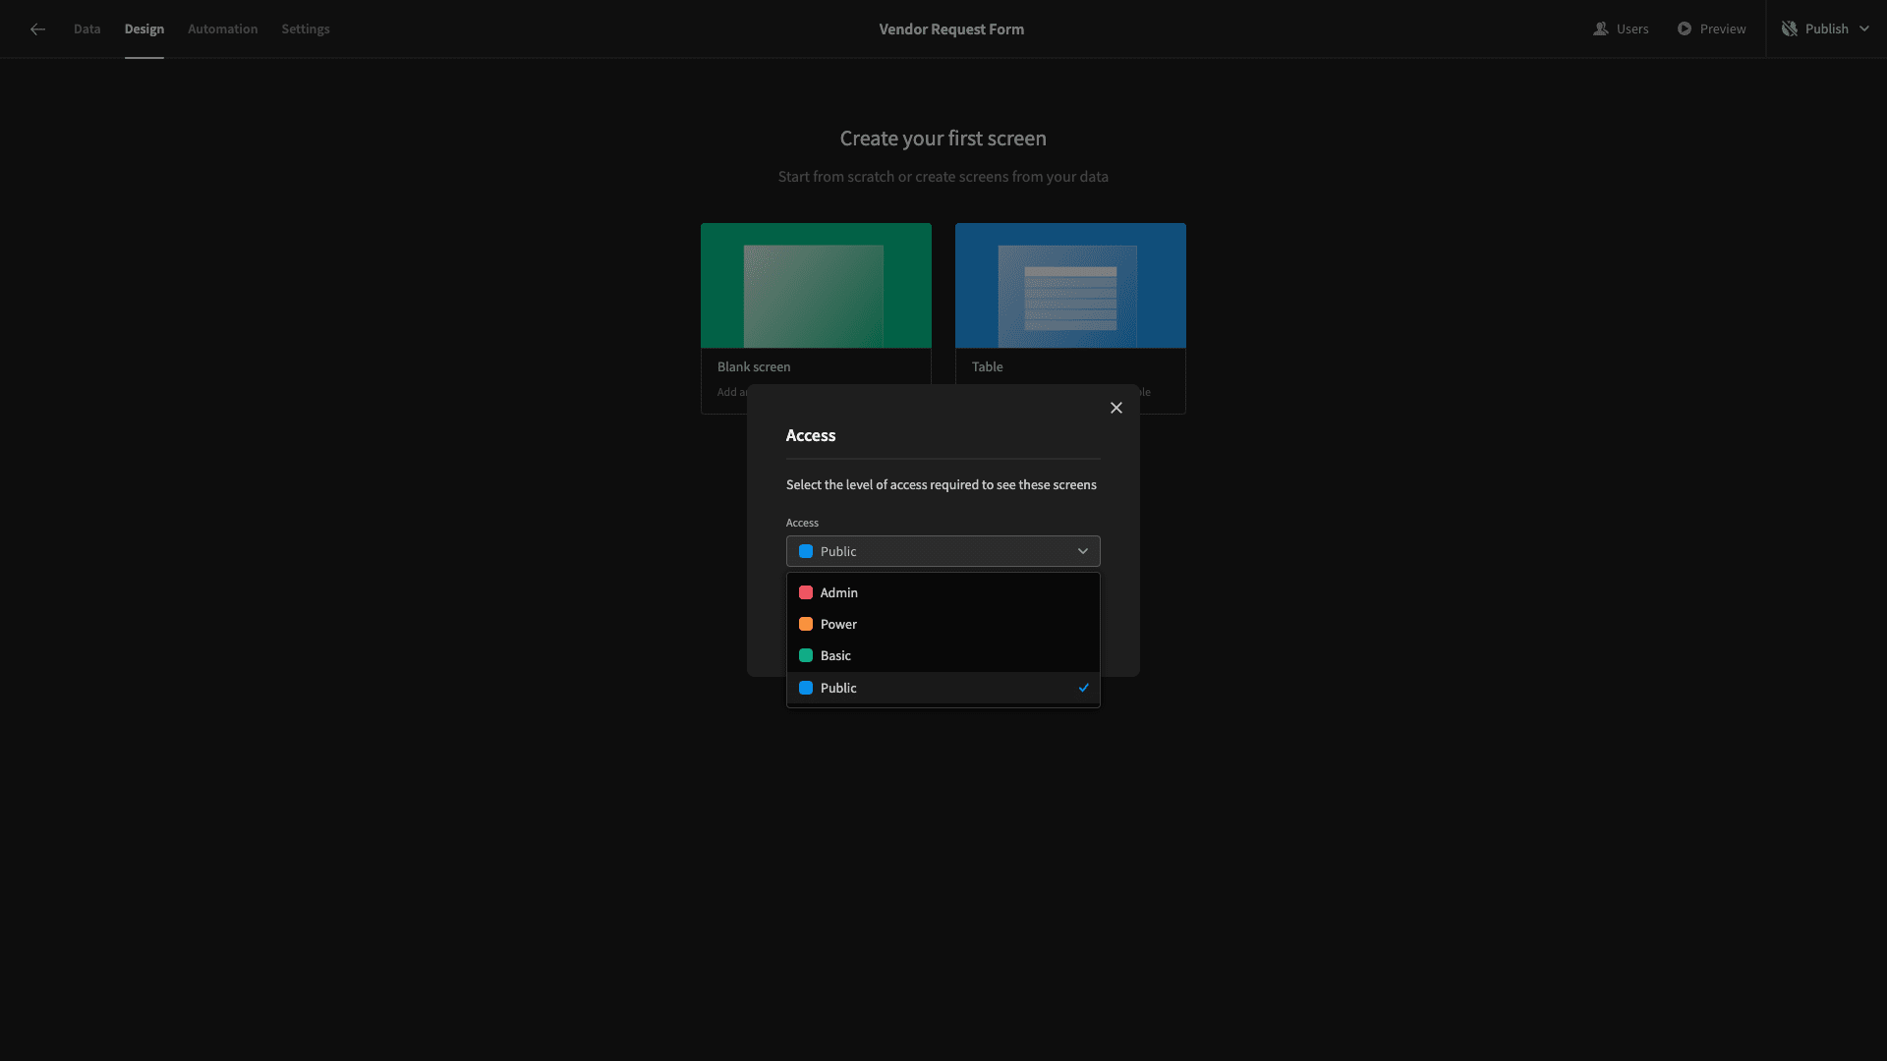This screenshot has height=1061, width=1887.
Task: Go to the Settings tab
Action: 306,29
